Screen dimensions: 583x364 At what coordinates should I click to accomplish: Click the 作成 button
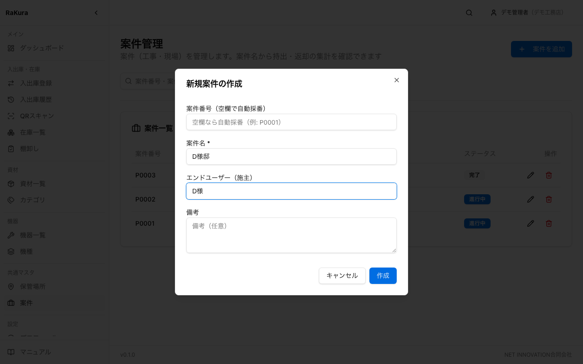tap(383, 276)
